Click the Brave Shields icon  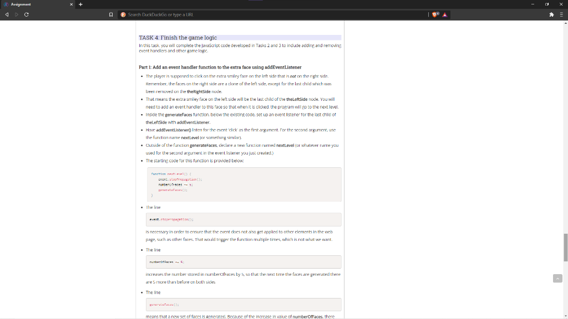pyautogui.click(x=434, y=15)
